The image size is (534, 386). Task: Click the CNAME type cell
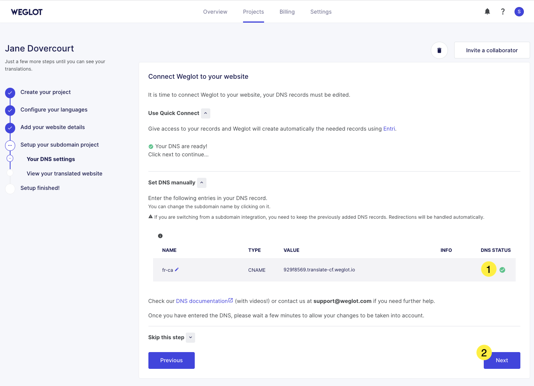257,270
